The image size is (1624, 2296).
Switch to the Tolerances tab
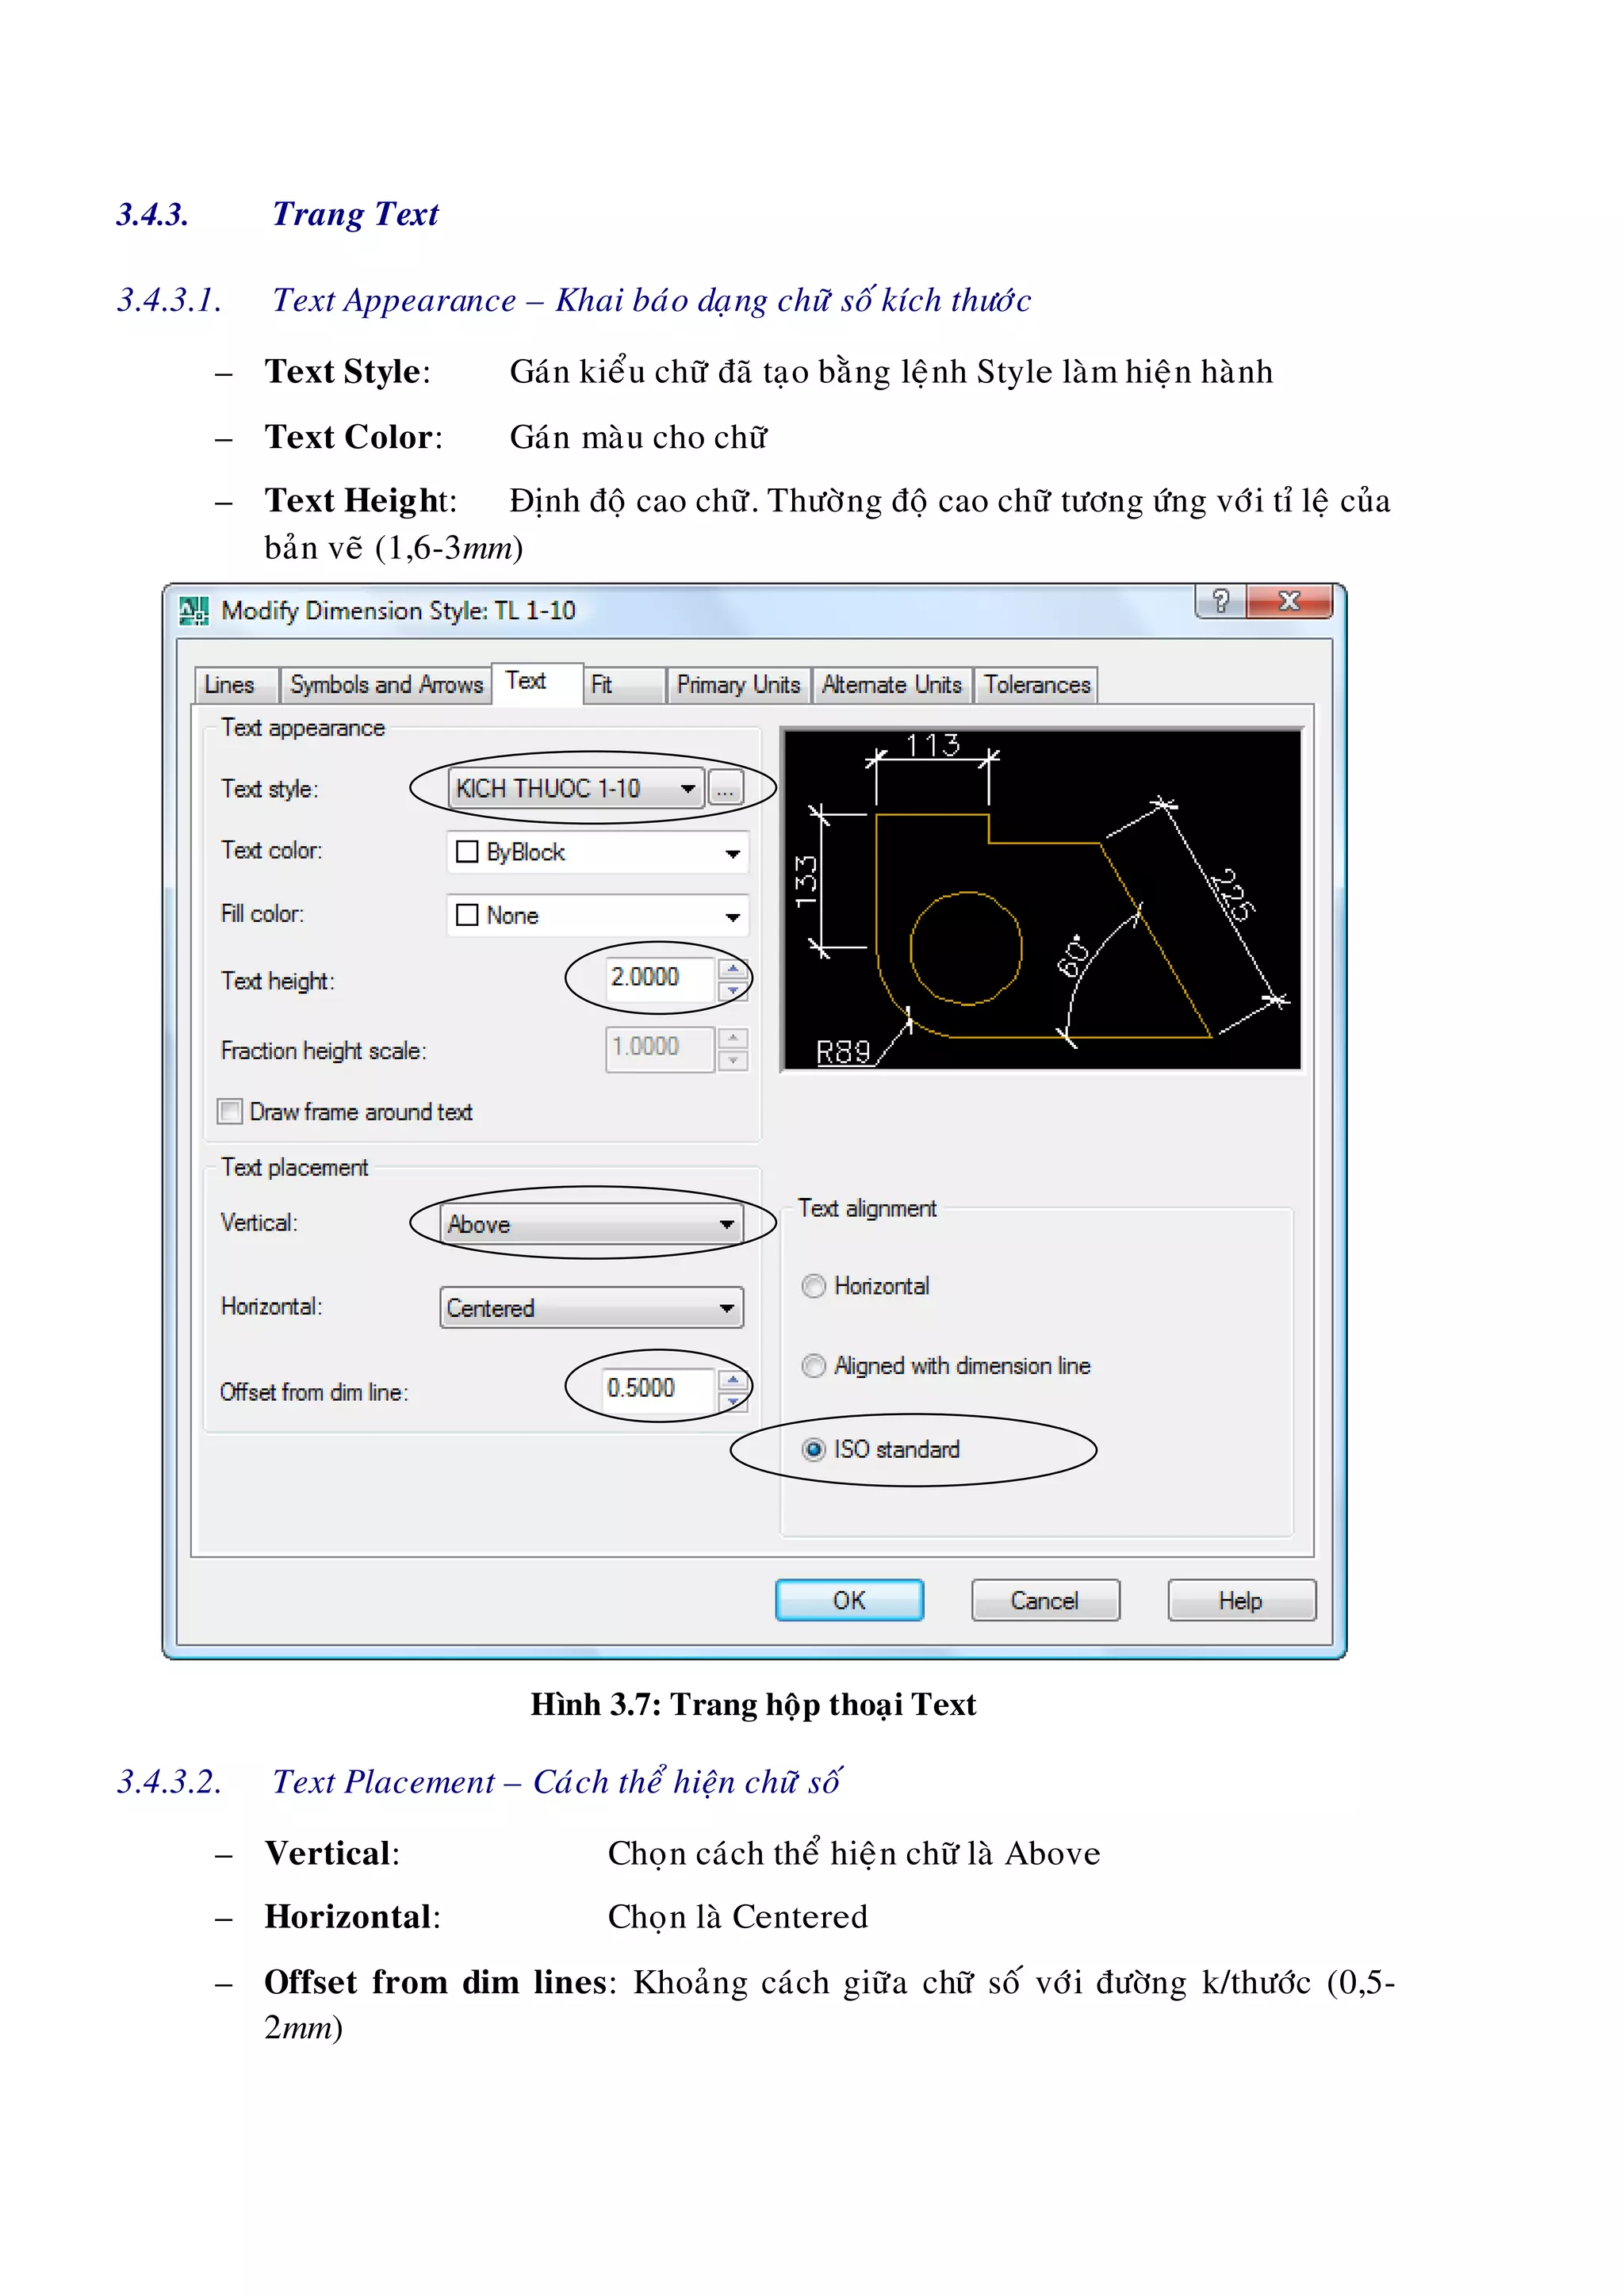pos(1036,685)
